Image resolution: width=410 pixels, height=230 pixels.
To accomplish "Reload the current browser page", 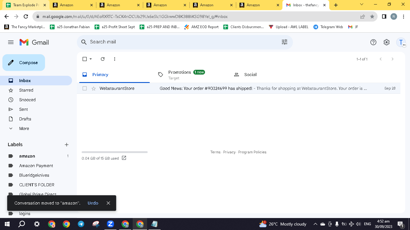I will [26, 16].
